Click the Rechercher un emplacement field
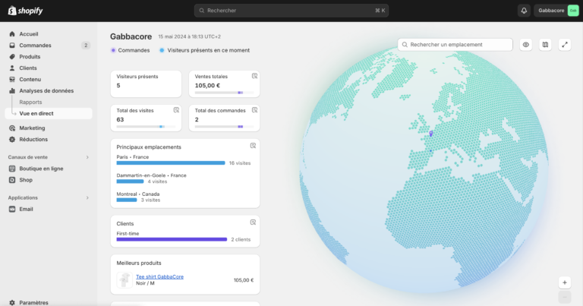Image resolution: width=583 pixels, height=306 pixels. tap(455, 45)
